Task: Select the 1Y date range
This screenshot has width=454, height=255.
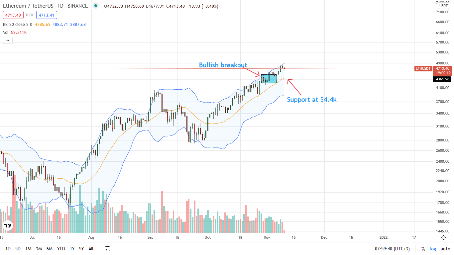Action: [x=72, y=249]
